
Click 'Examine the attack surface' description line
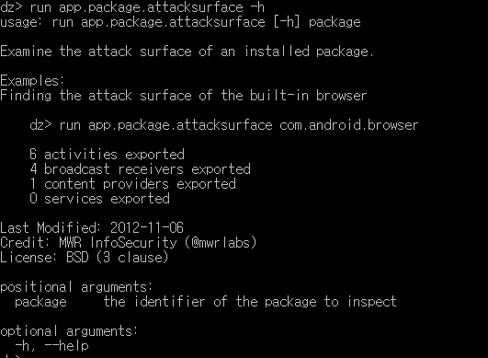[x=187, y=52]
